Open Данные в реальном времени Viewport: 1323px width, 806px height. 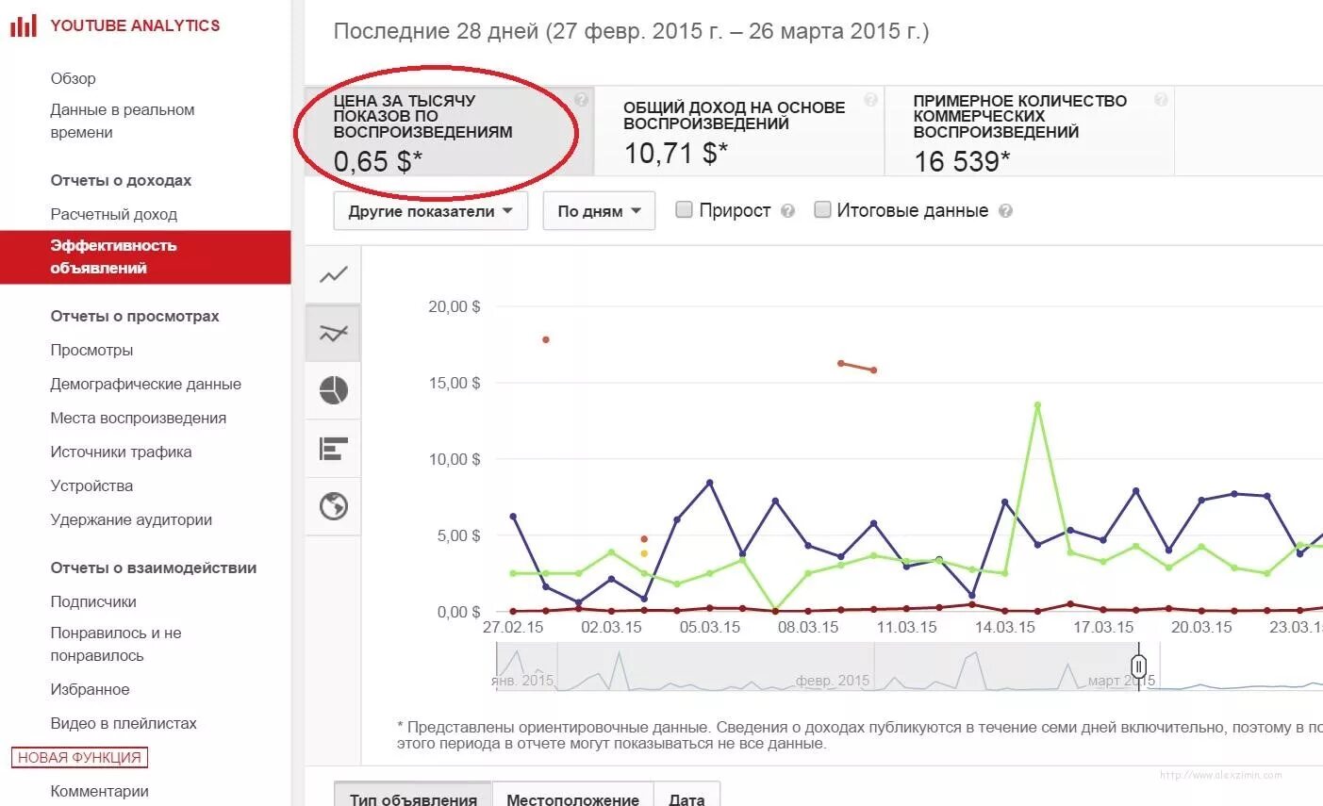[x=123, y=121]
